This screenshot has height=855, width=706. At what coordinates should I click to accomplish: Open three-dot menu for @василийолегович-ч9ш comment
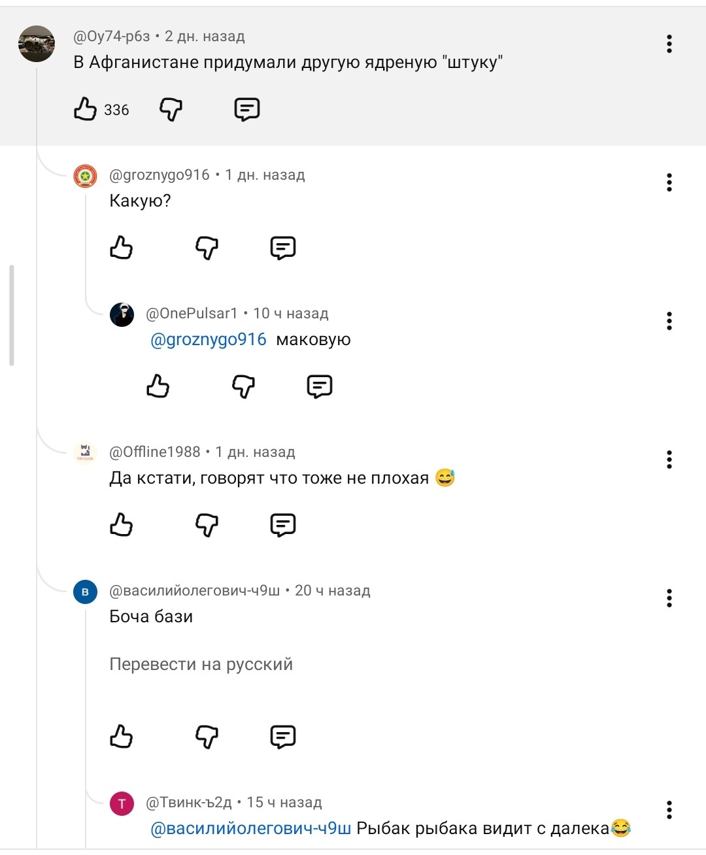click(669, 598)
